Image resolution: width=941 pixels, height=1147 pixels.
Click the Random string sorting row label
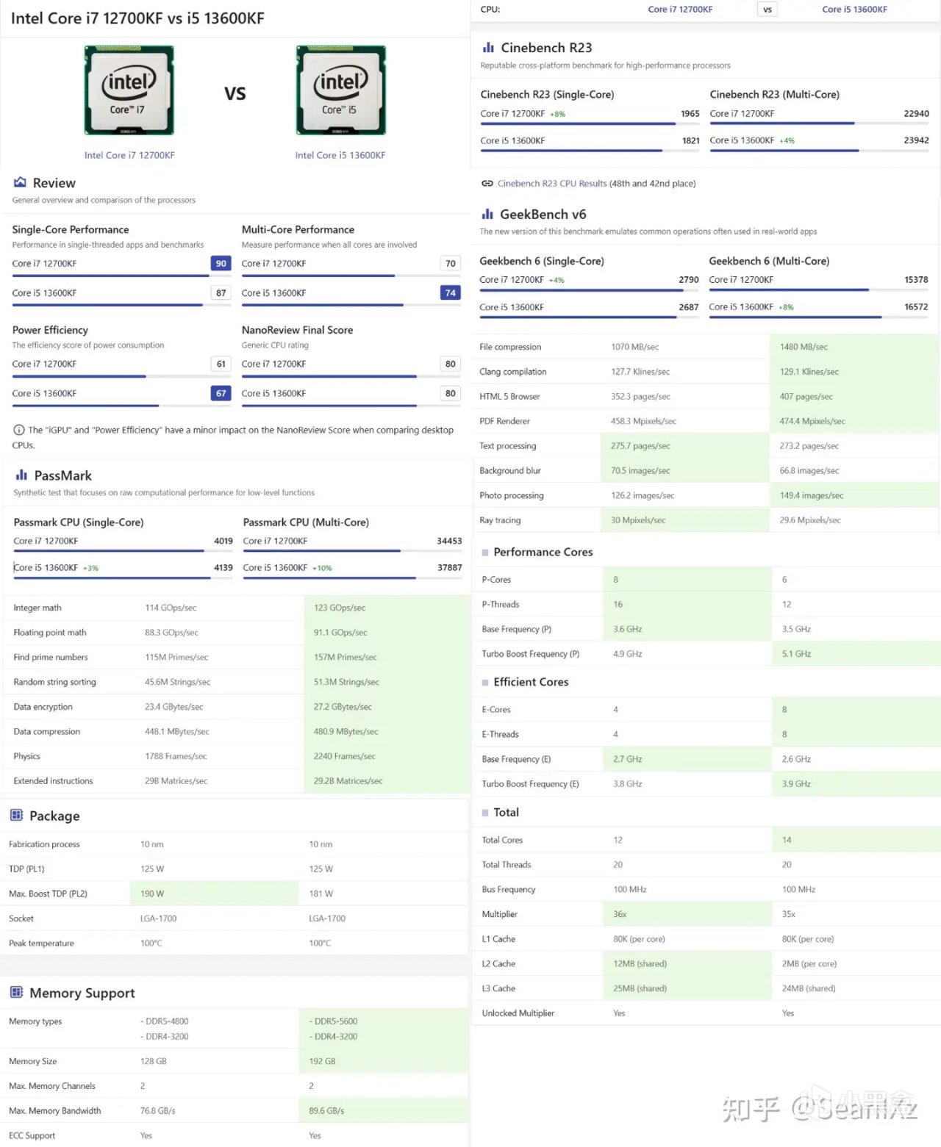point(55,682)
